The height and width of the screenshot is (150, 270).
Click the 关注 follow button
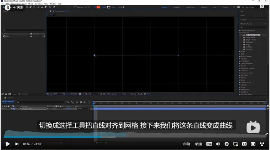coord(18,8)
